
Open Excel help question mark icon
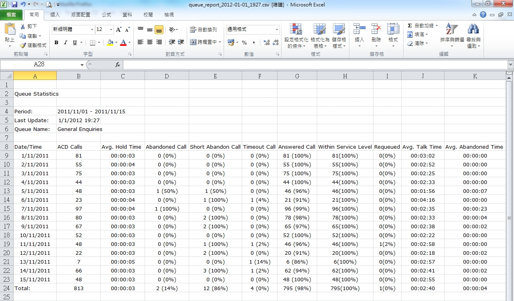483,14
